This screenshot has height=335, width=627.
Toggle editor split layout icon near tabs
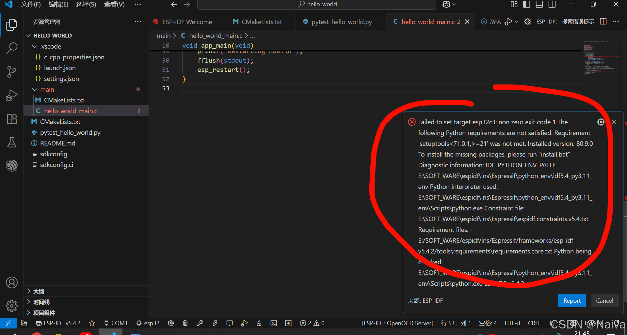click(x=603, y=22)
